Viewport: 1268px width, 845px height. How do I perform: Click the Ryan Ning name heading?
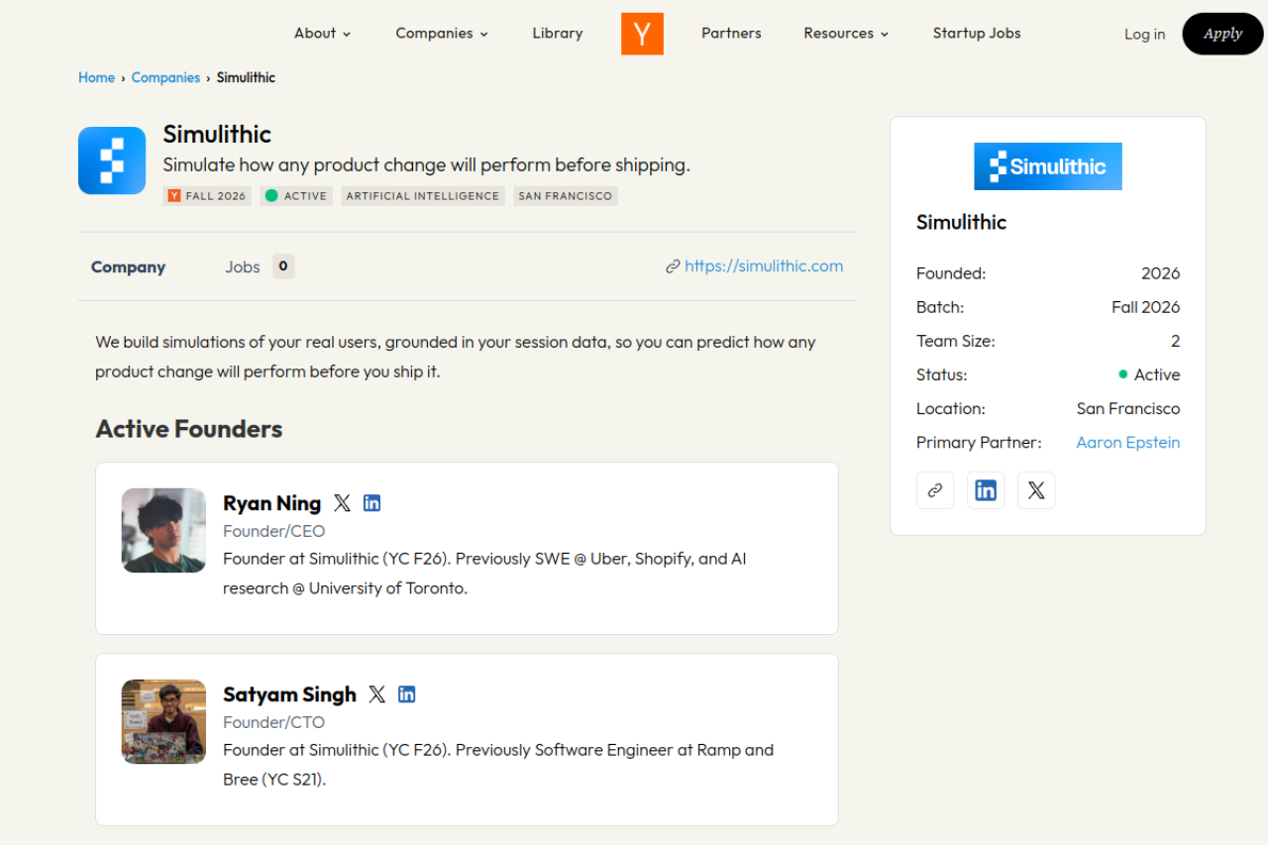272,503
